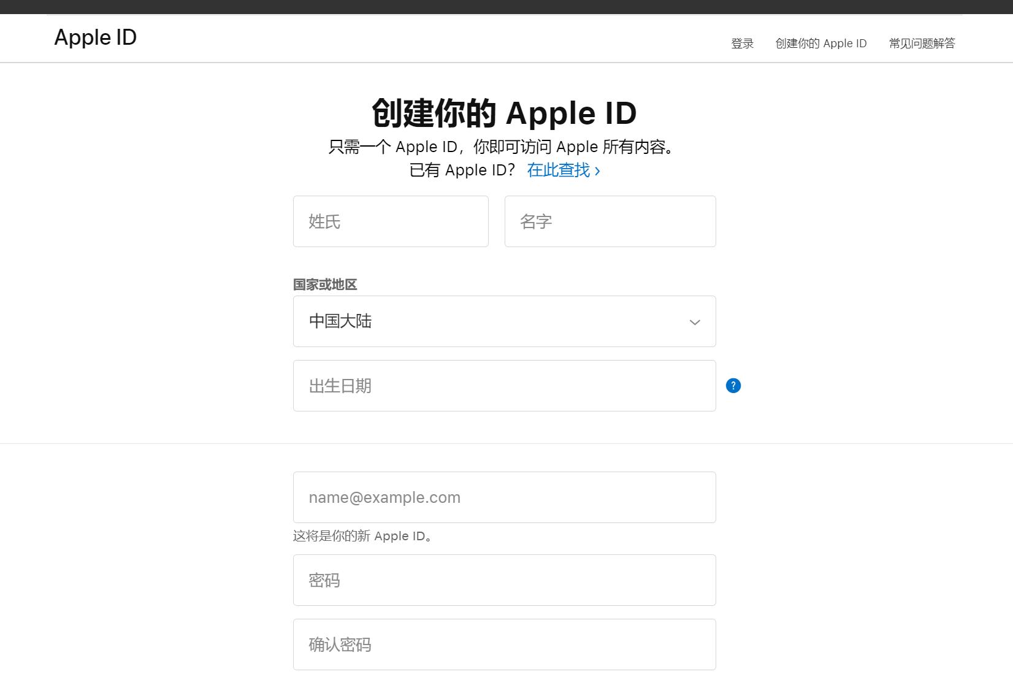
Task: Select the 登录 menu item
Action: [x=741, y=43]
